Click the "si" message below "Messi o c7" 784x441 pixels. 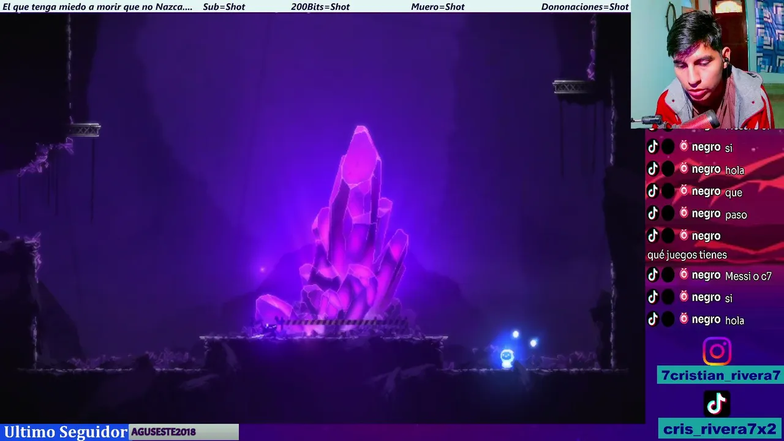729,298
